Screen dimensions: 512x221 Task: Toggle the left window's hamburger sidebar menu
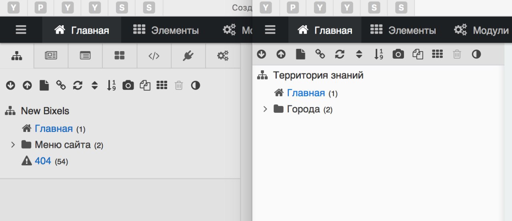point(21,30)
